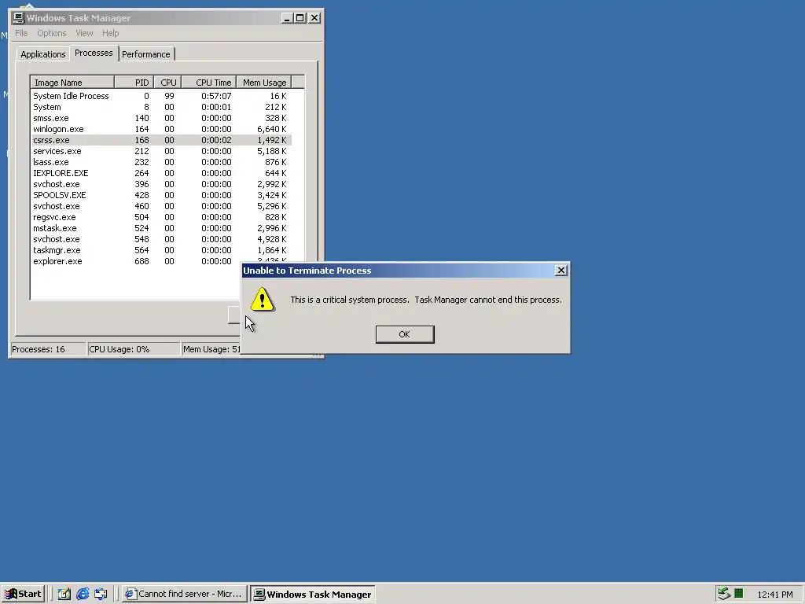Launch Internet Explorer from quick launch

tap(82, 594)
